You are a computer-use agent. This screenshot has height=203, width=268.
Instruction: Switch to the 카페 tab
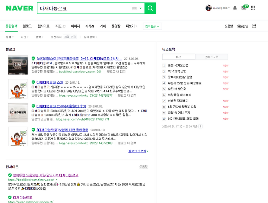103,26
